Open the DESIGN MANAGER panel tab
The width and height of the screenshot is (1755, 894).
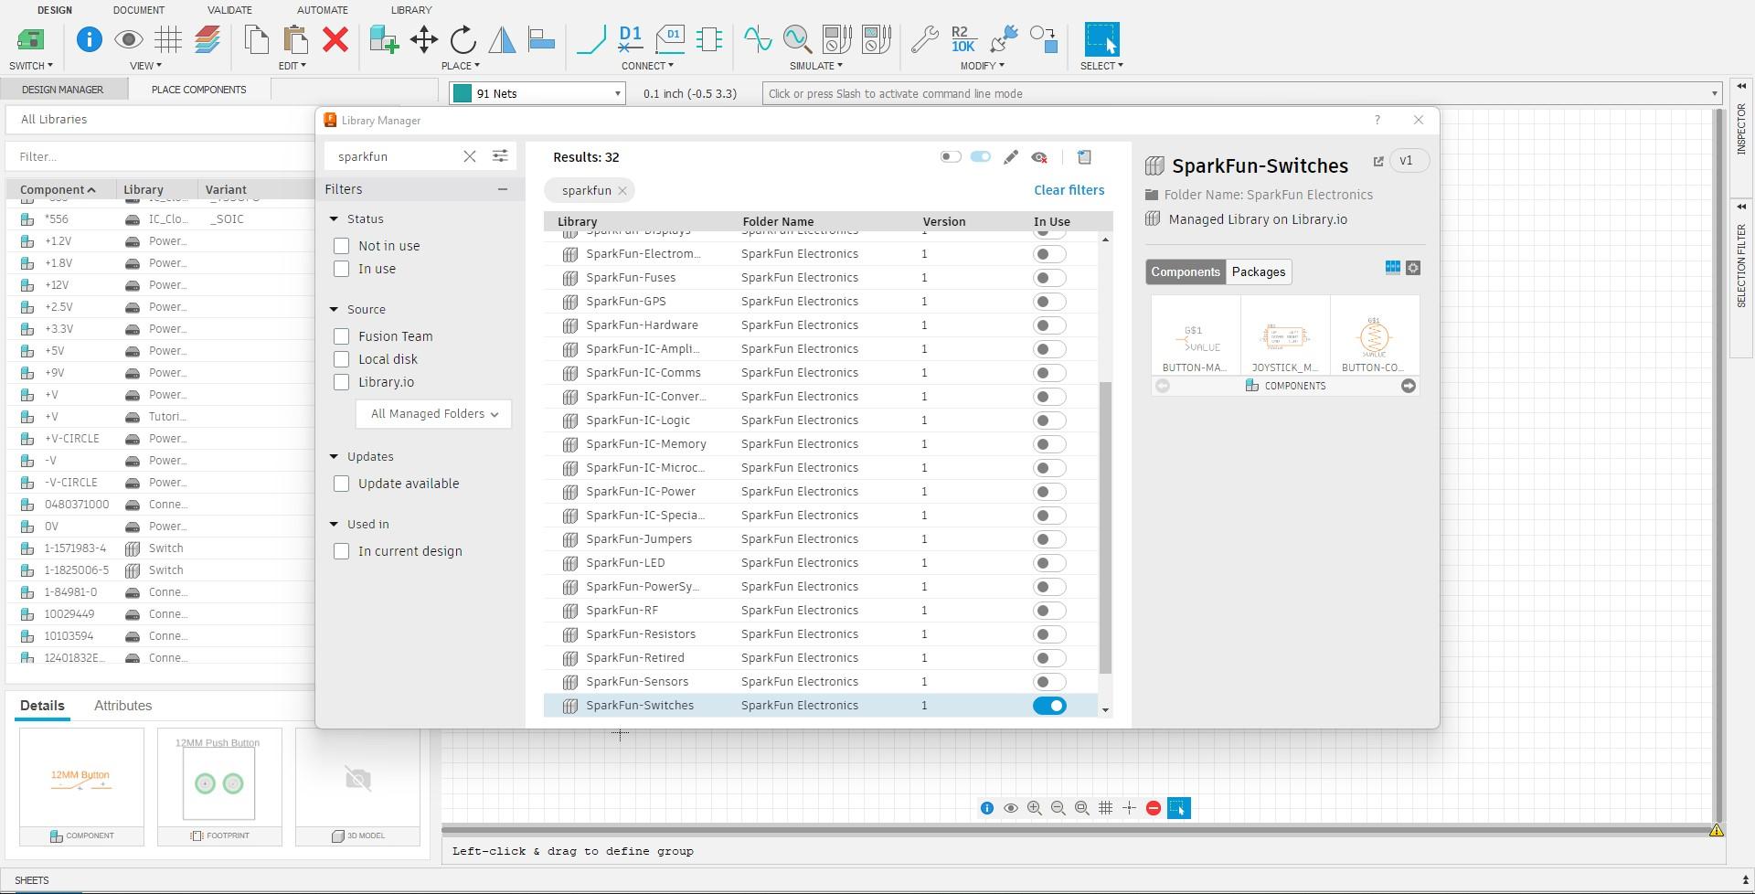(x=63, y=90)
